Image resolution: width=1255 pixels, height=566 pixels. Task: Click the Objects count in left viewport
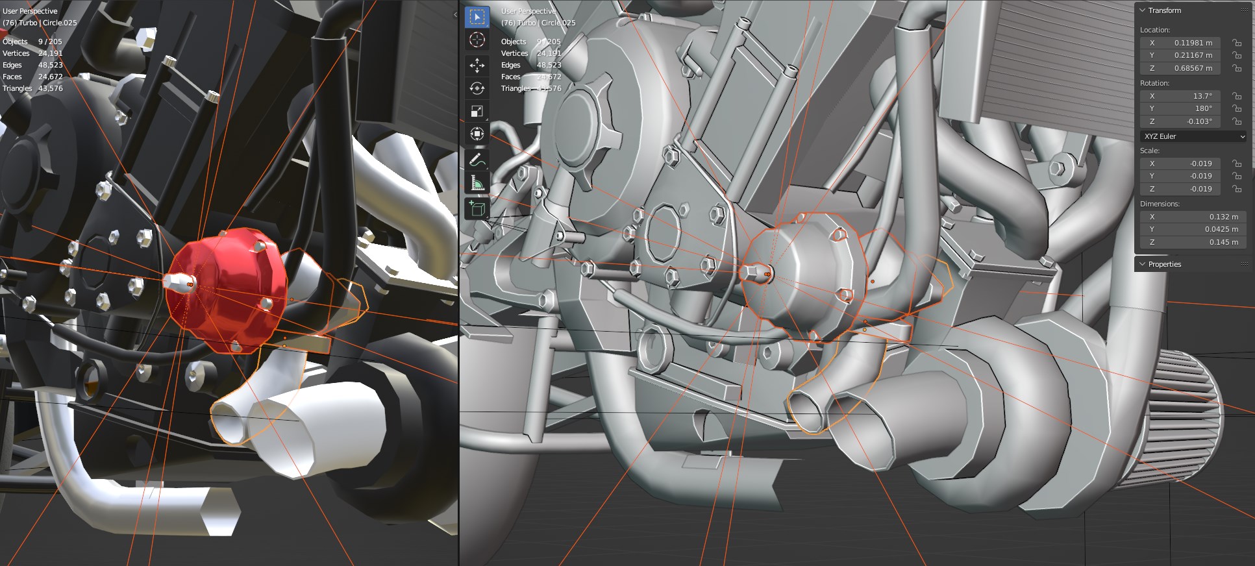coord(50,42)
